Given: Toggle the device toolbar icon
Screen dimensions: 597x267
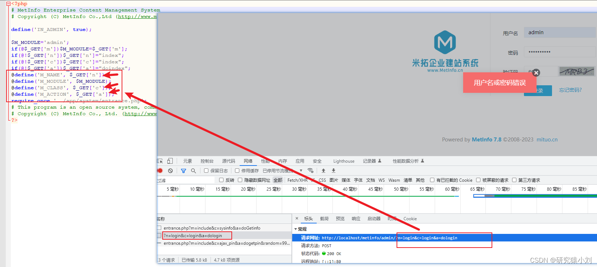Looking at the screenshot, I should (x=170, y=161).
